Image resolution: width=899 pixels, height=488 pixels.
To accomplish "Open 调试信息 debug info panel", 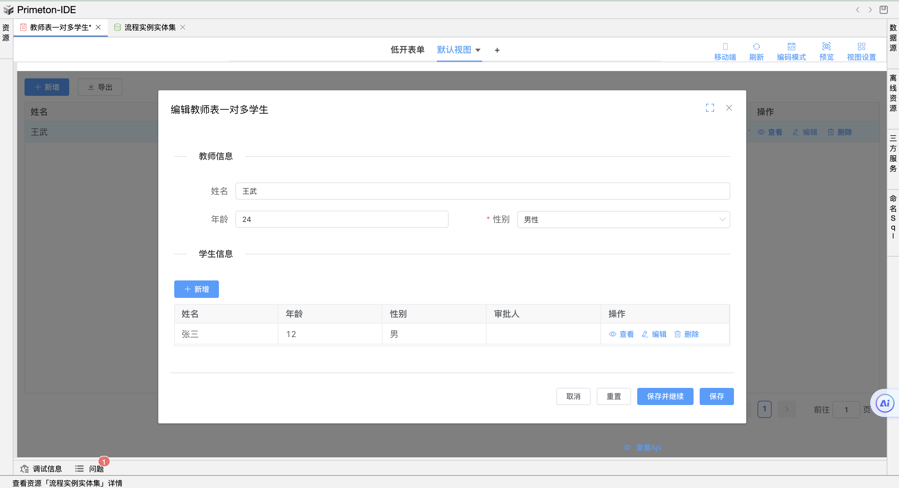I will click(x=41, y=468).
